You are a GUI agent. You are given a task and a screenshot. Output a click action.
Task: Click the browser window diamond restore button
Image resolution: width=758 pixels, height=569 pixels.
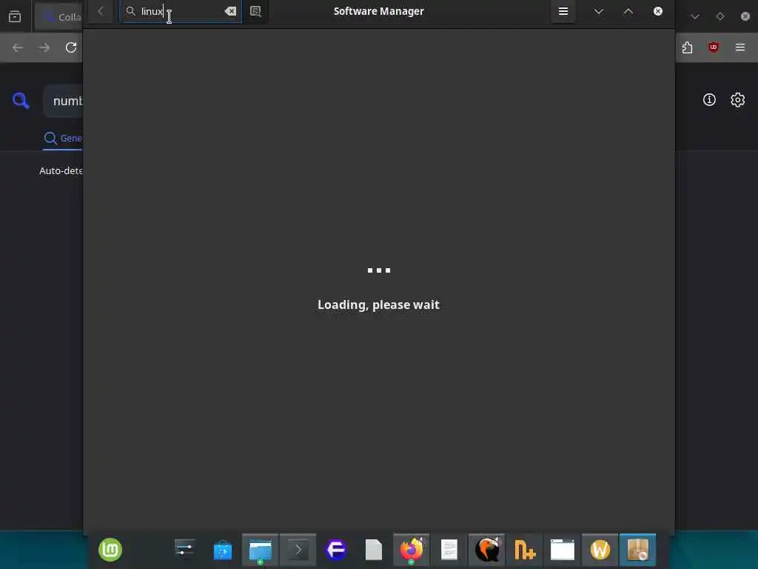tap(720, 16)
